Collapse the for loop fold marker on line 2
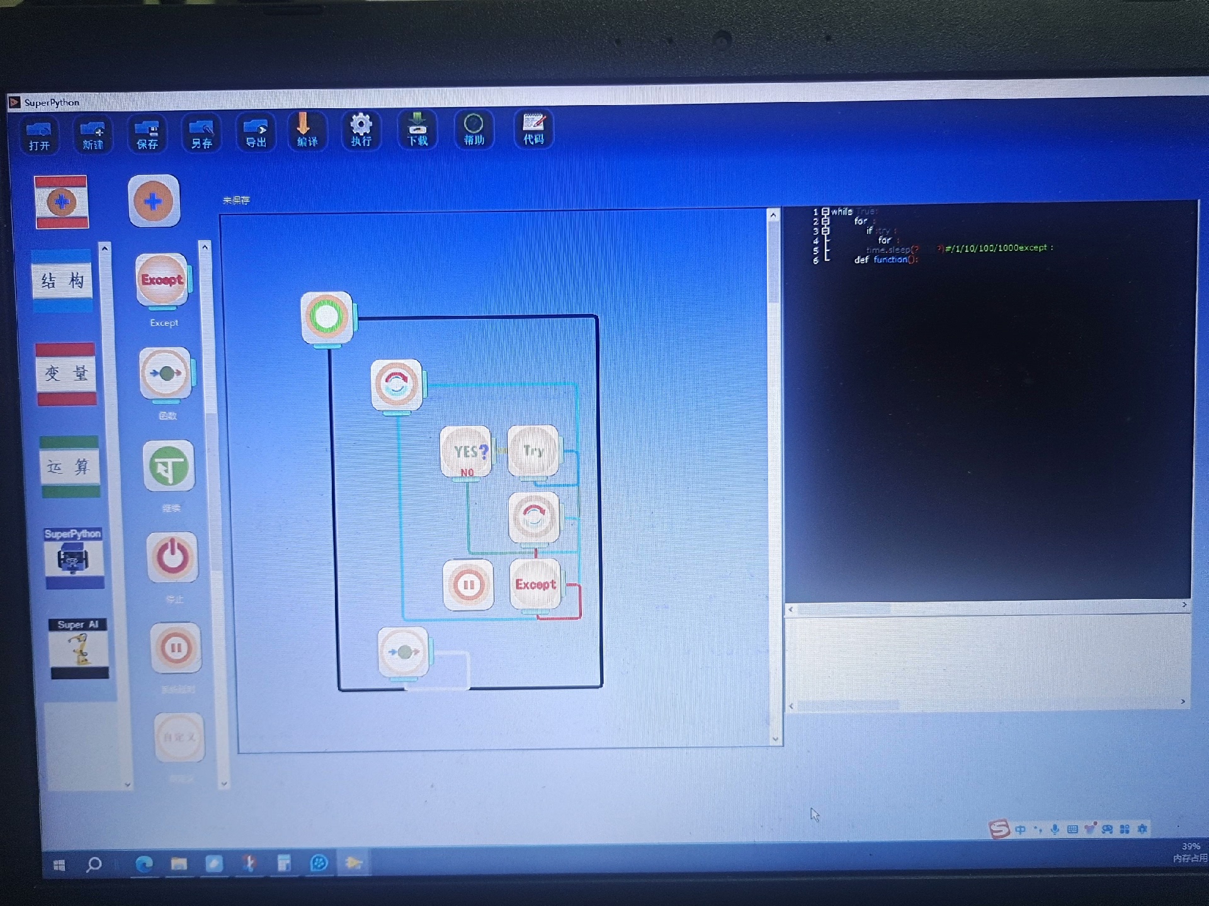1209x906 pixels. coord(826,221)
